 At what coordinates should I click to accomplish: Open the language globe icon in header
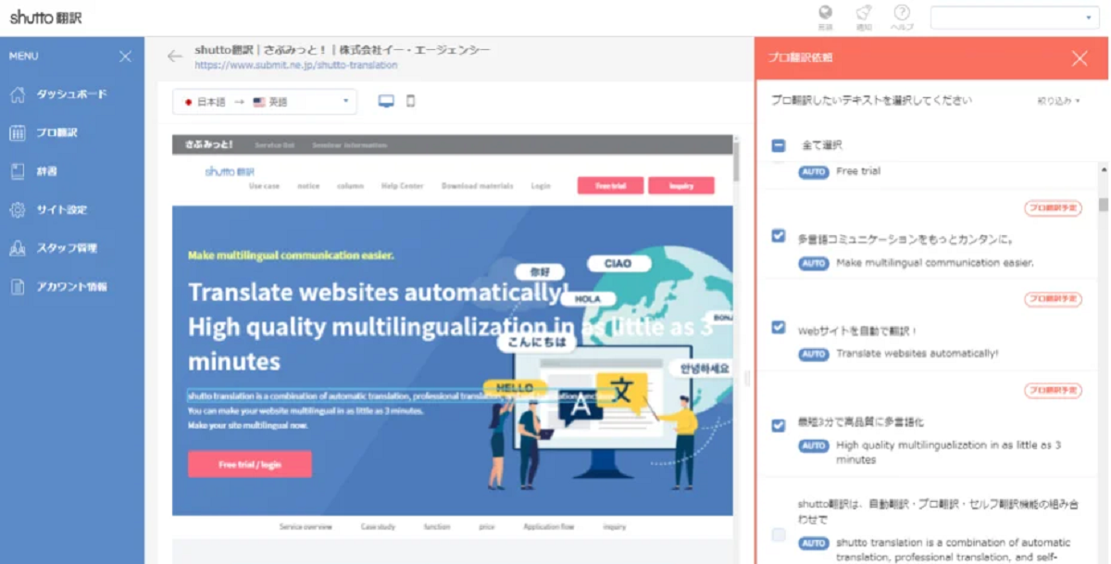coord(826,13)
